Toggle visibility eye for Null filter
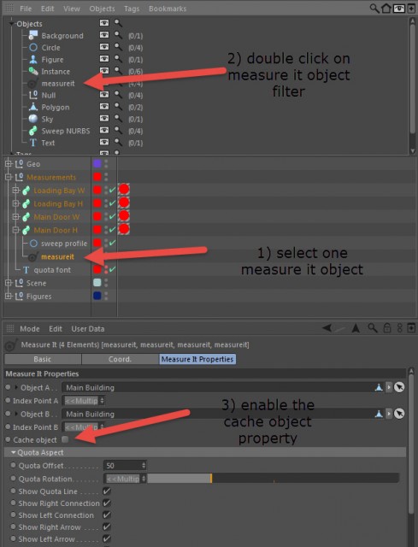 click(x=104, y=95)
